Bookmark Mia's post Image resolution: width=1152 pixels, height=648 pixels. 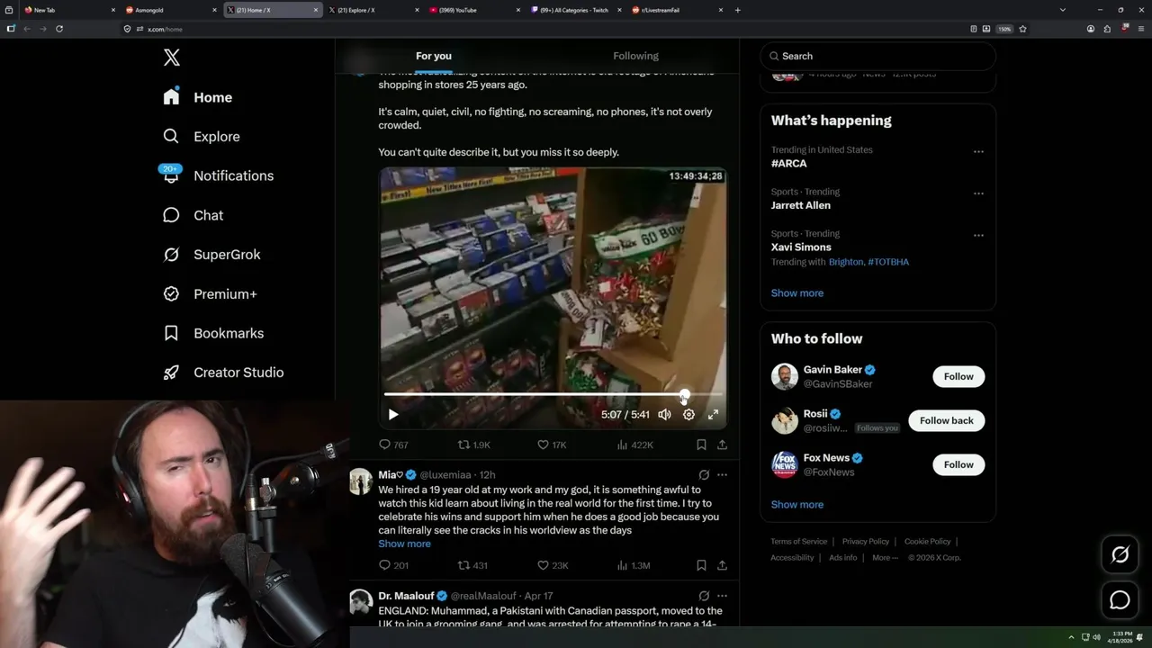click(x=701, y=565)
